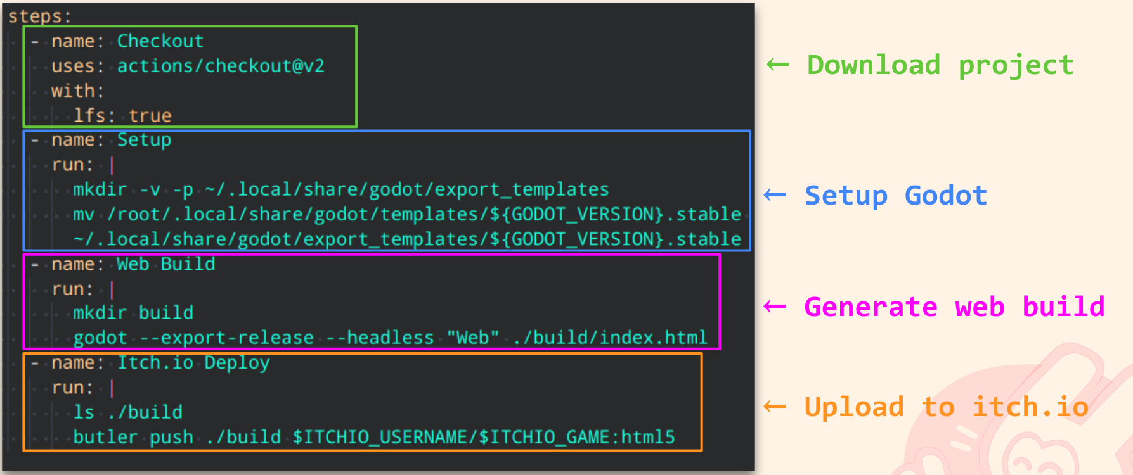Click the 'mv /root/.local/share/godot/templates' line
The image size is (1133, 475).
pos(407,214)
